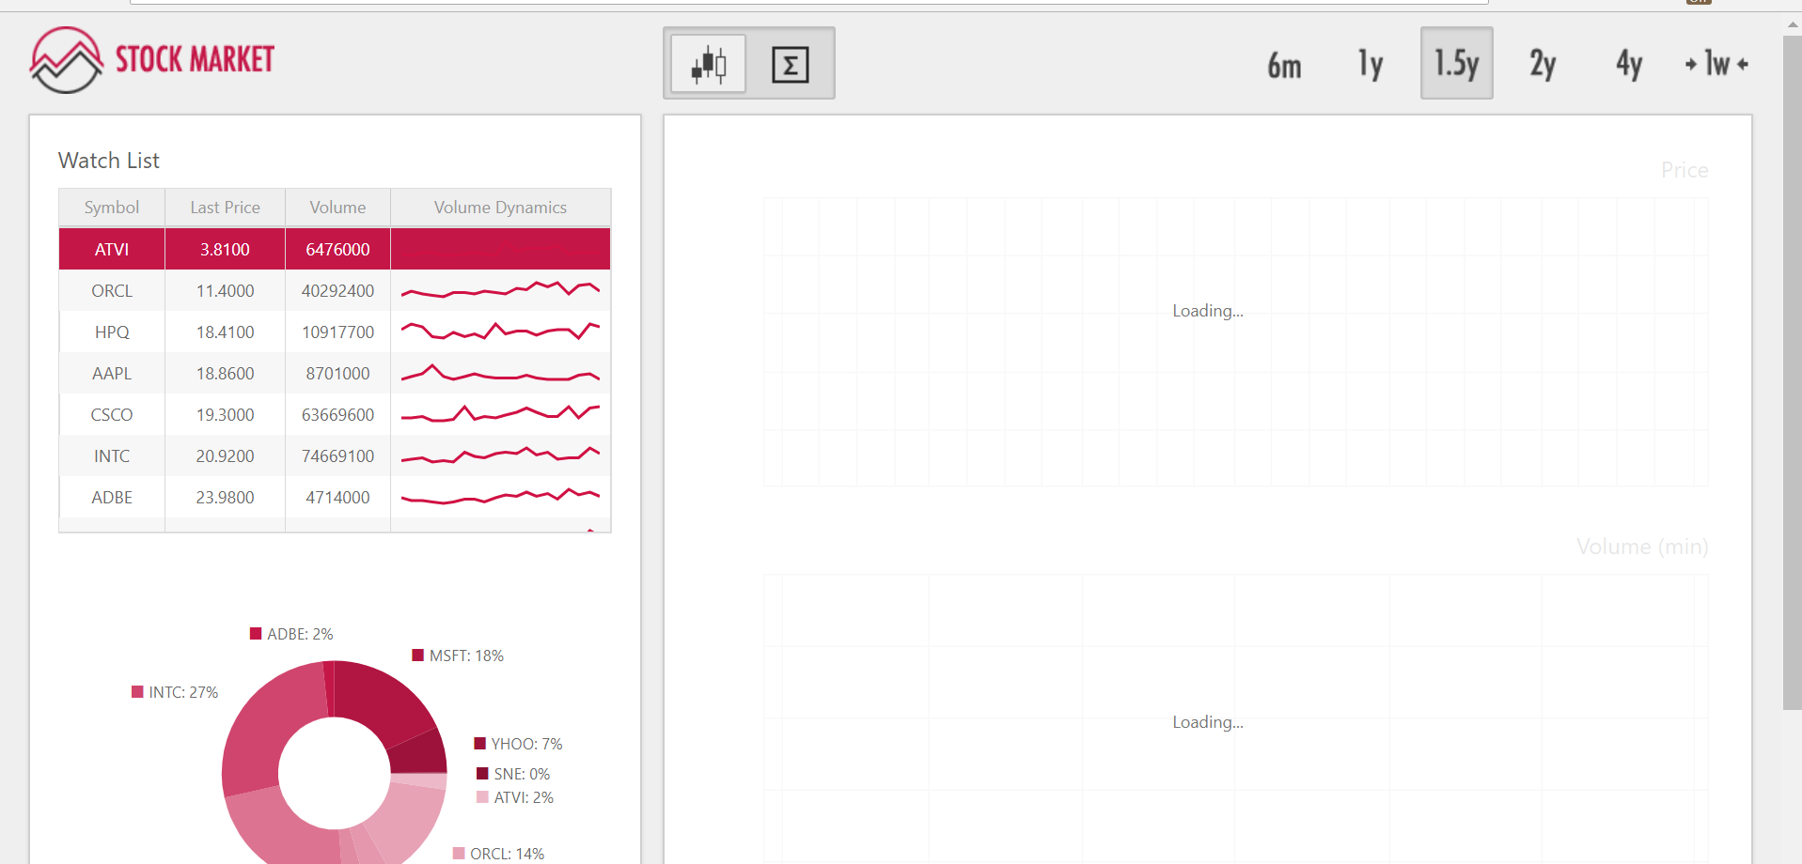This screenshot has height=864, width=1802.
Task: Click the Watch List panel title
Action: (x=109, y=161)
